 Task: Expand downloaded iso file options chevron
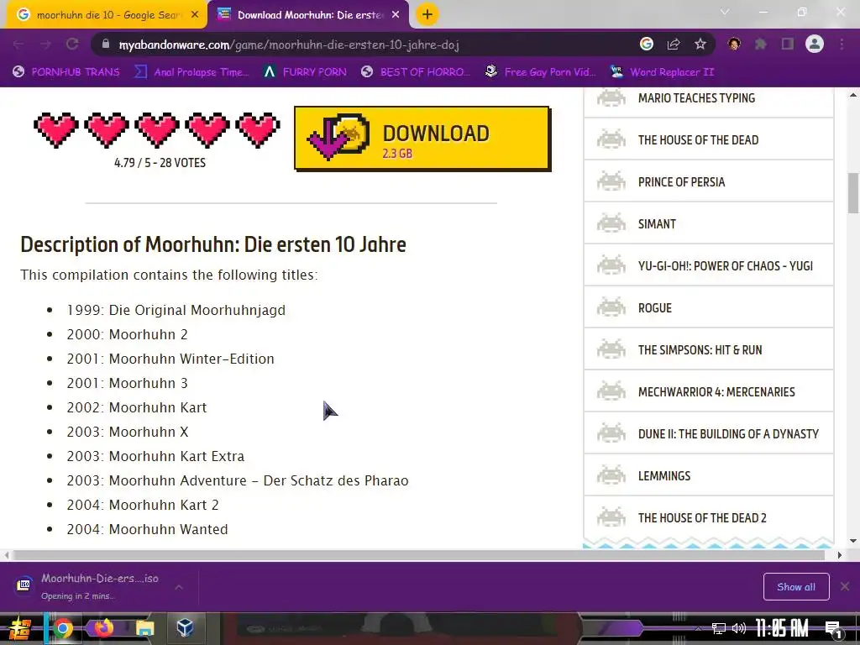pos(179,587)
